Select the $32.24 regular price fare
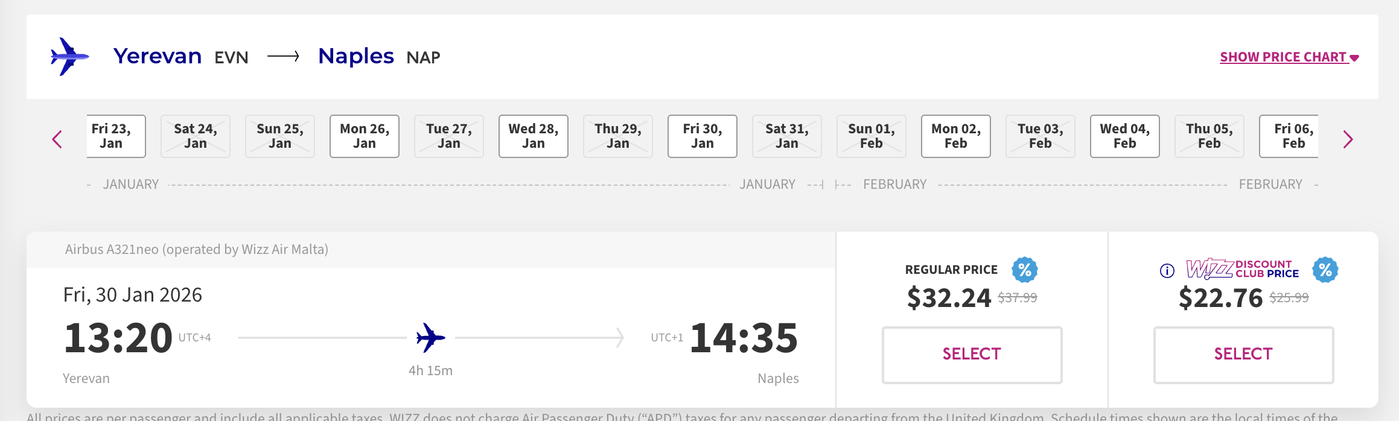Screen dimensions: 1399x421 (x=972, y=355)
